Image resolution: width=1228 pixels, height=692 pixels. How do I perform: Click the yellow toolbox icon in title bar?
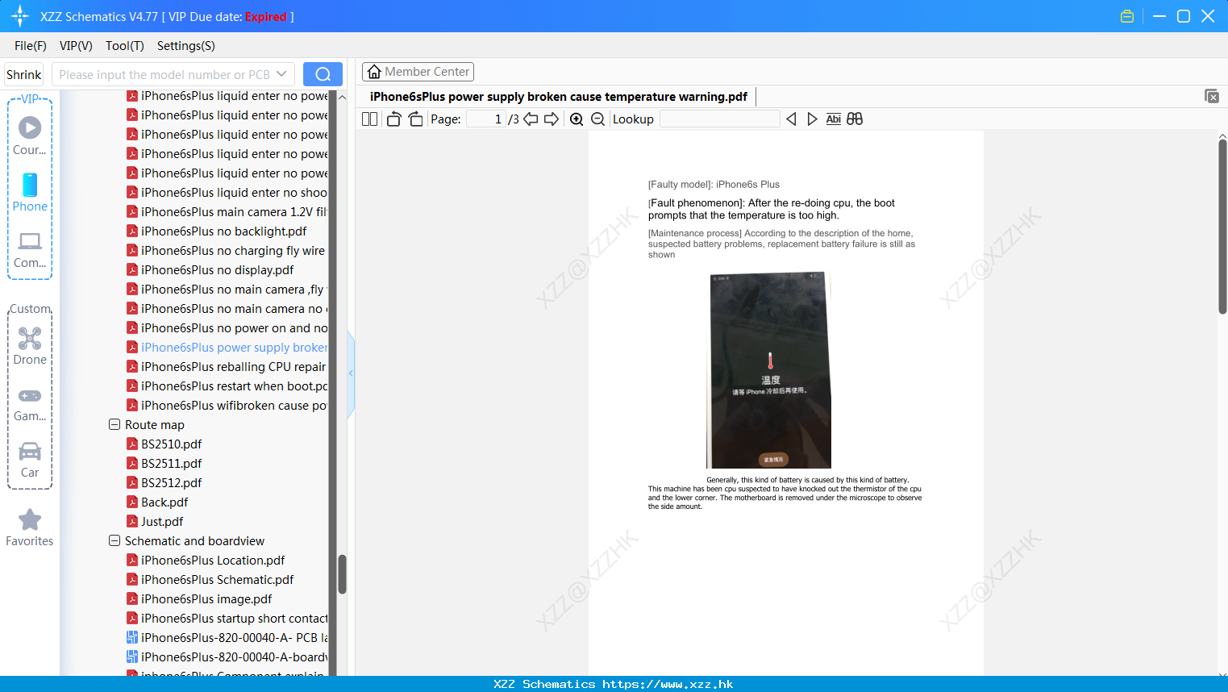tap(1127, 16)
